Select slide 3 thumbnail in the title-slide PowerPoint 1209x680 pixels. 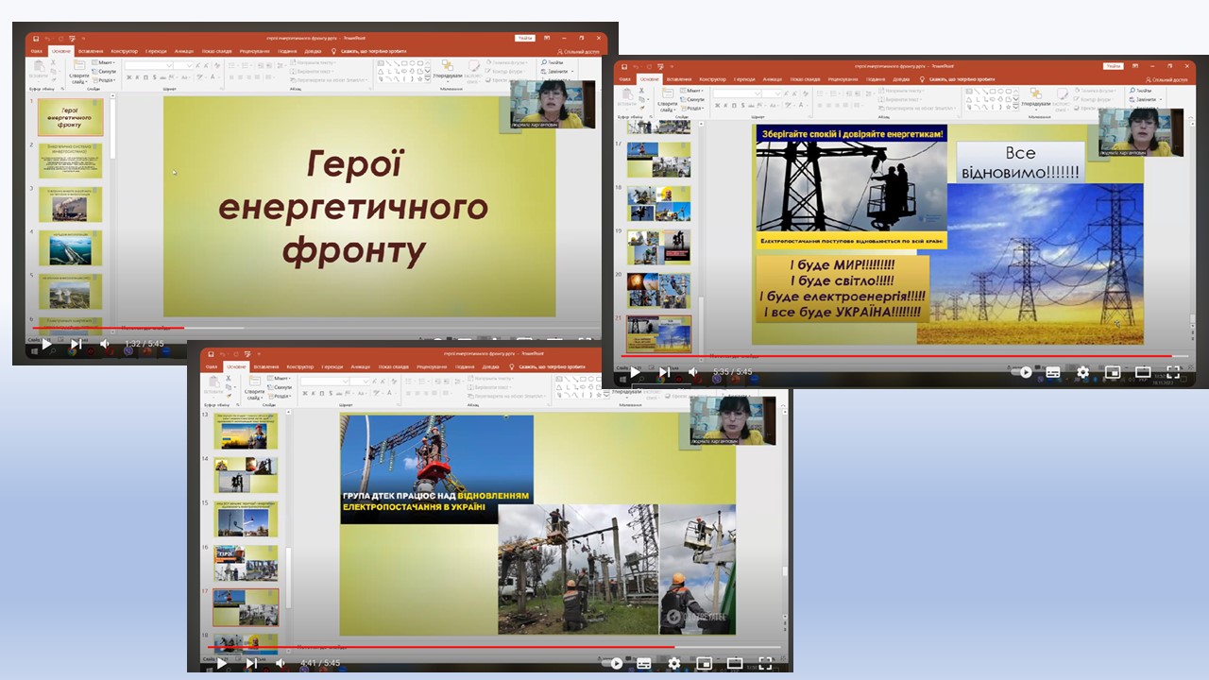[71, 203]
